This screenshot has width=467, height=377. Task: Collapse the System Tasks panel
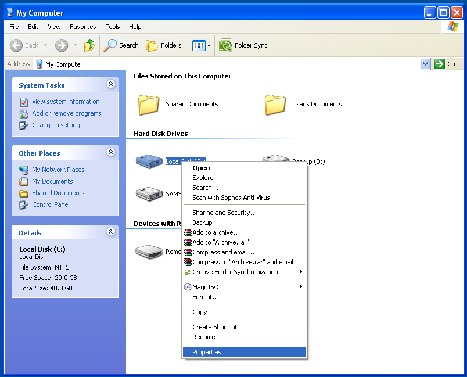click(111, 84)
